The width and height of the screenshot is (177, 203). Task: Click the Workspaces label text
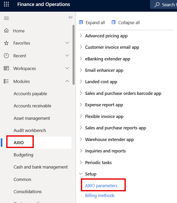pyautogui.click(x=24, y=68)
